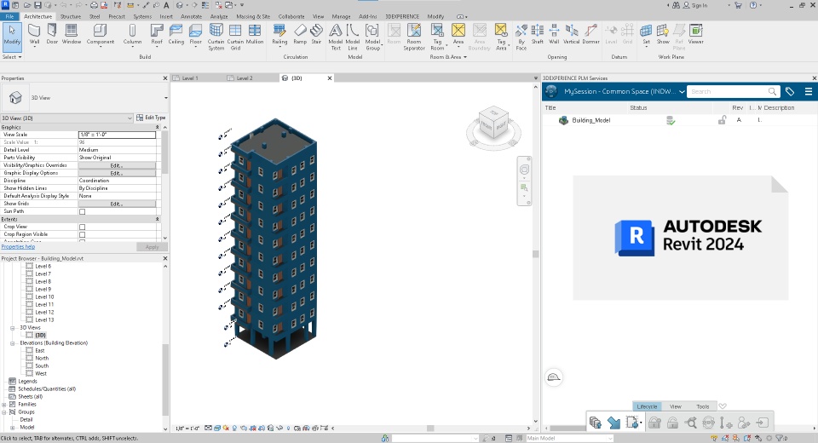Open the Level 2 view tab
Image resolution: width=818 pixels, height=443 pixels.
coord(244,78)
